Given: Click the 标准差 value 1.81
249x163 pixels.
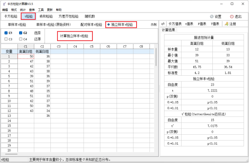Looking at the screenshot, I should click(228, 73).
